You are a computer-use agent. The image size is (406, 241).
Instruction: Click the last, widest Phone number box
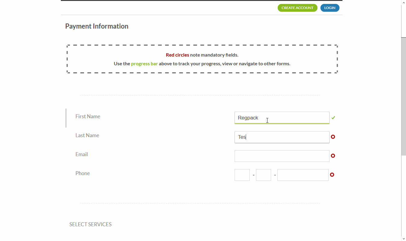tap(303, 175)
